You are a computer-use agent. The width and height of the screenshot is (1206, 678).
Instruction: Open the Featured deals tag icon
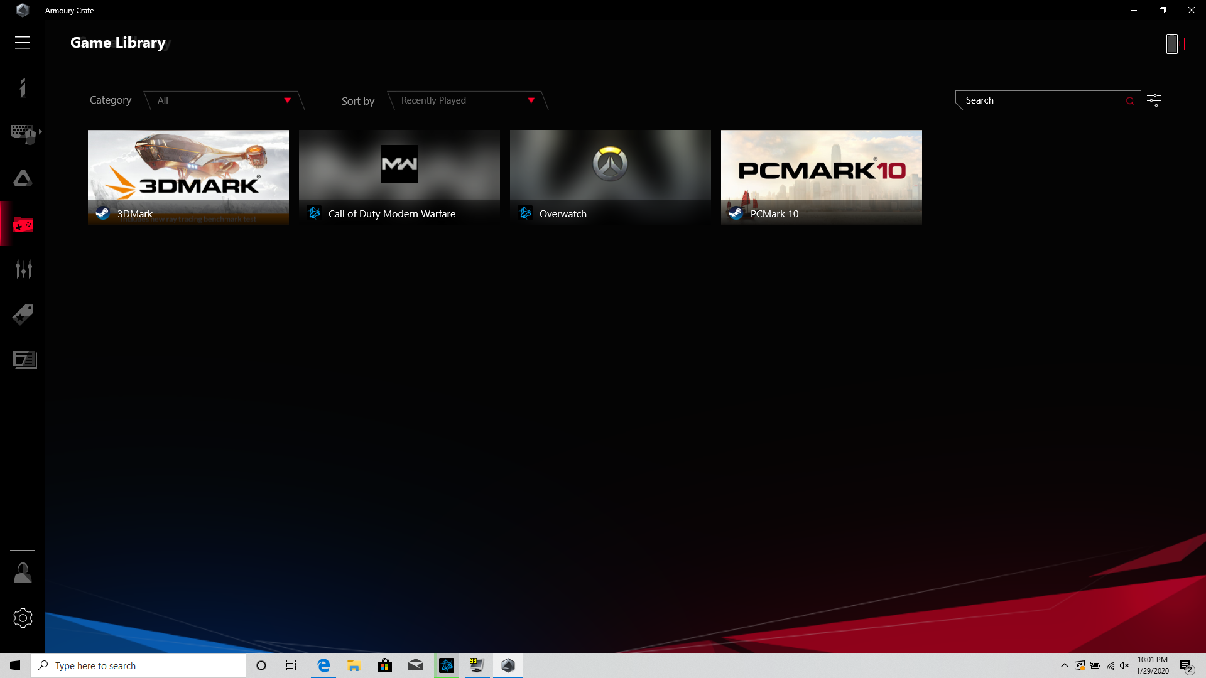23,315
